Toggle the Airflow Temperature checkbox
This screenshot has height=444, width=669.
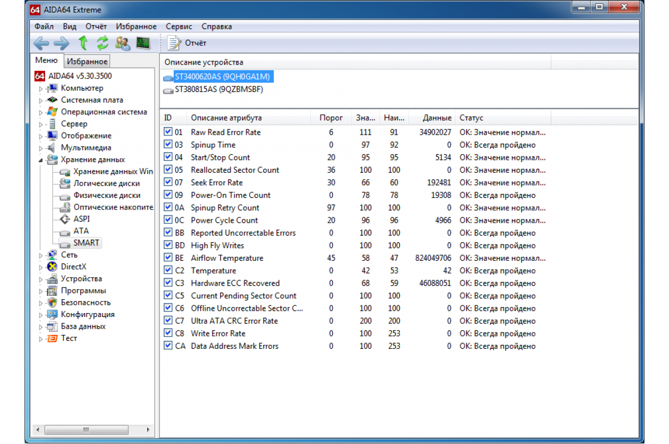point(168,258)
